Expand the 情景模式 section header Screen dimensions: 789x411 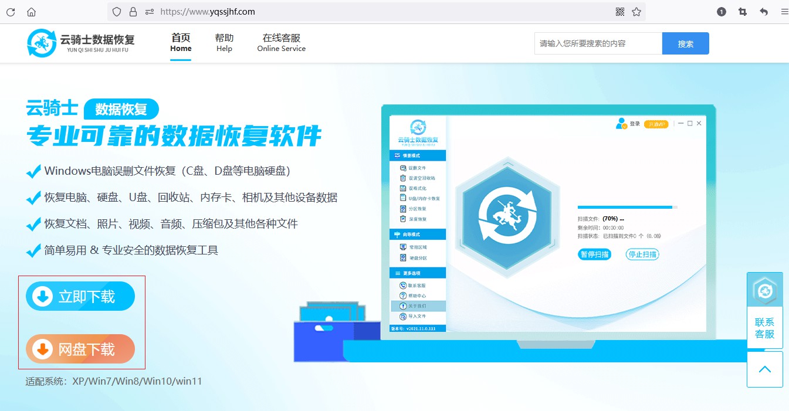click(x=411, y=155)
